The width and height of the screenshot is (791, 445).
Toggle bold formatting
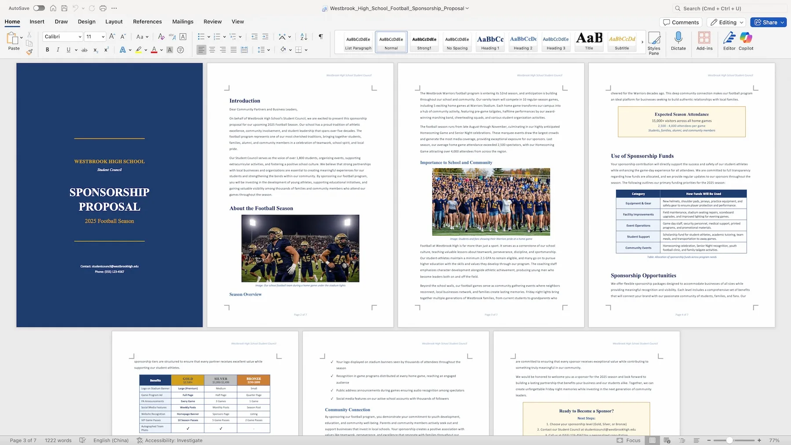[x=47, y=50]
